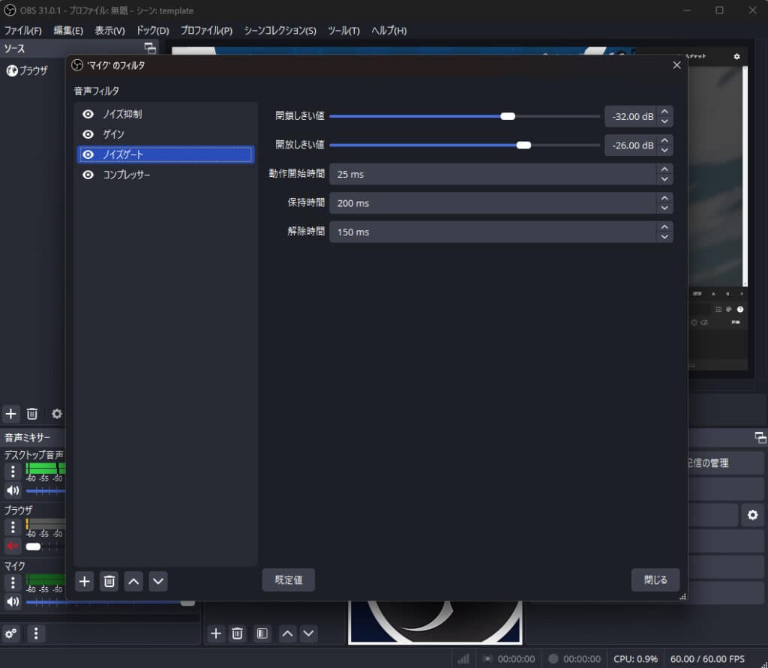Click source properties gear in ソース panel

(56, 413)
